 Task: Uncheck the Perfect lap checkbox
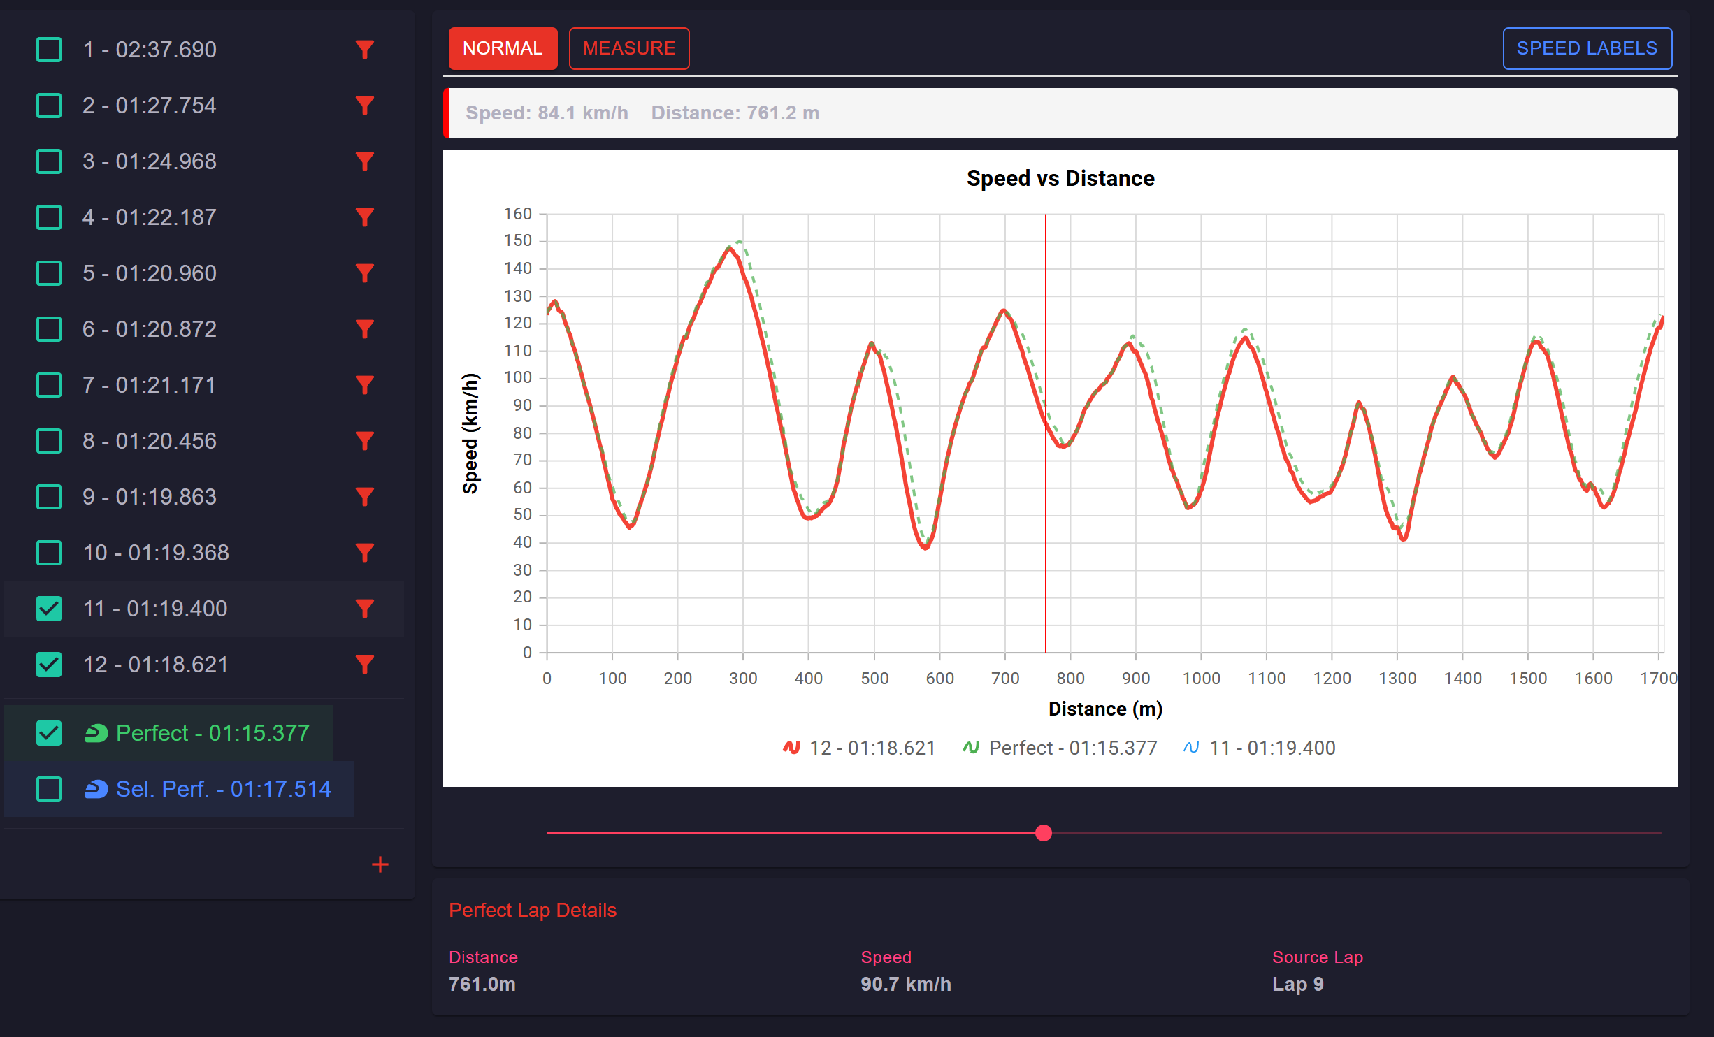pos(49,733)
